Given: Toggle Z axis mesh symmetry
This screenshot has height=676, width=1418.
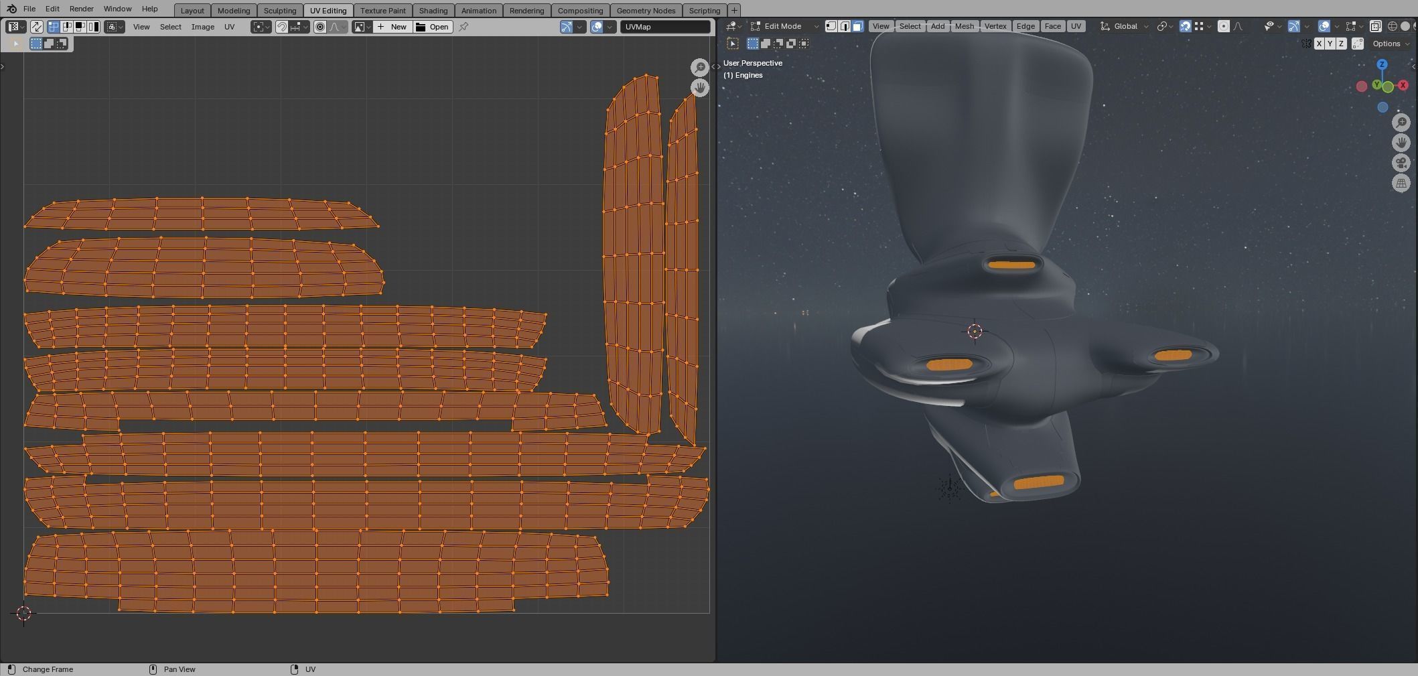Looking at the screenshot, I should (x=1341, y=44).
